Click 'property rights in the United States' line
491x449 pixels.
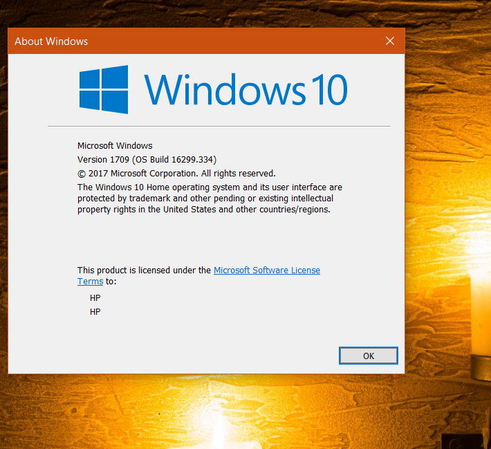point(204,210)
